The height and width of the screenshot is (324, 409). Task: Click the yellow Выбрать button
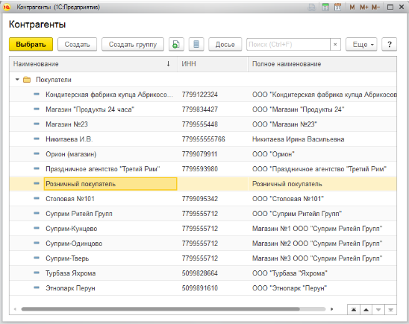point(31,44)
